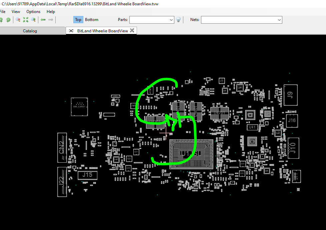Screen dimensions: 326x230
Task: Select chip U11 on the board
Action: [x=252, y=127]
